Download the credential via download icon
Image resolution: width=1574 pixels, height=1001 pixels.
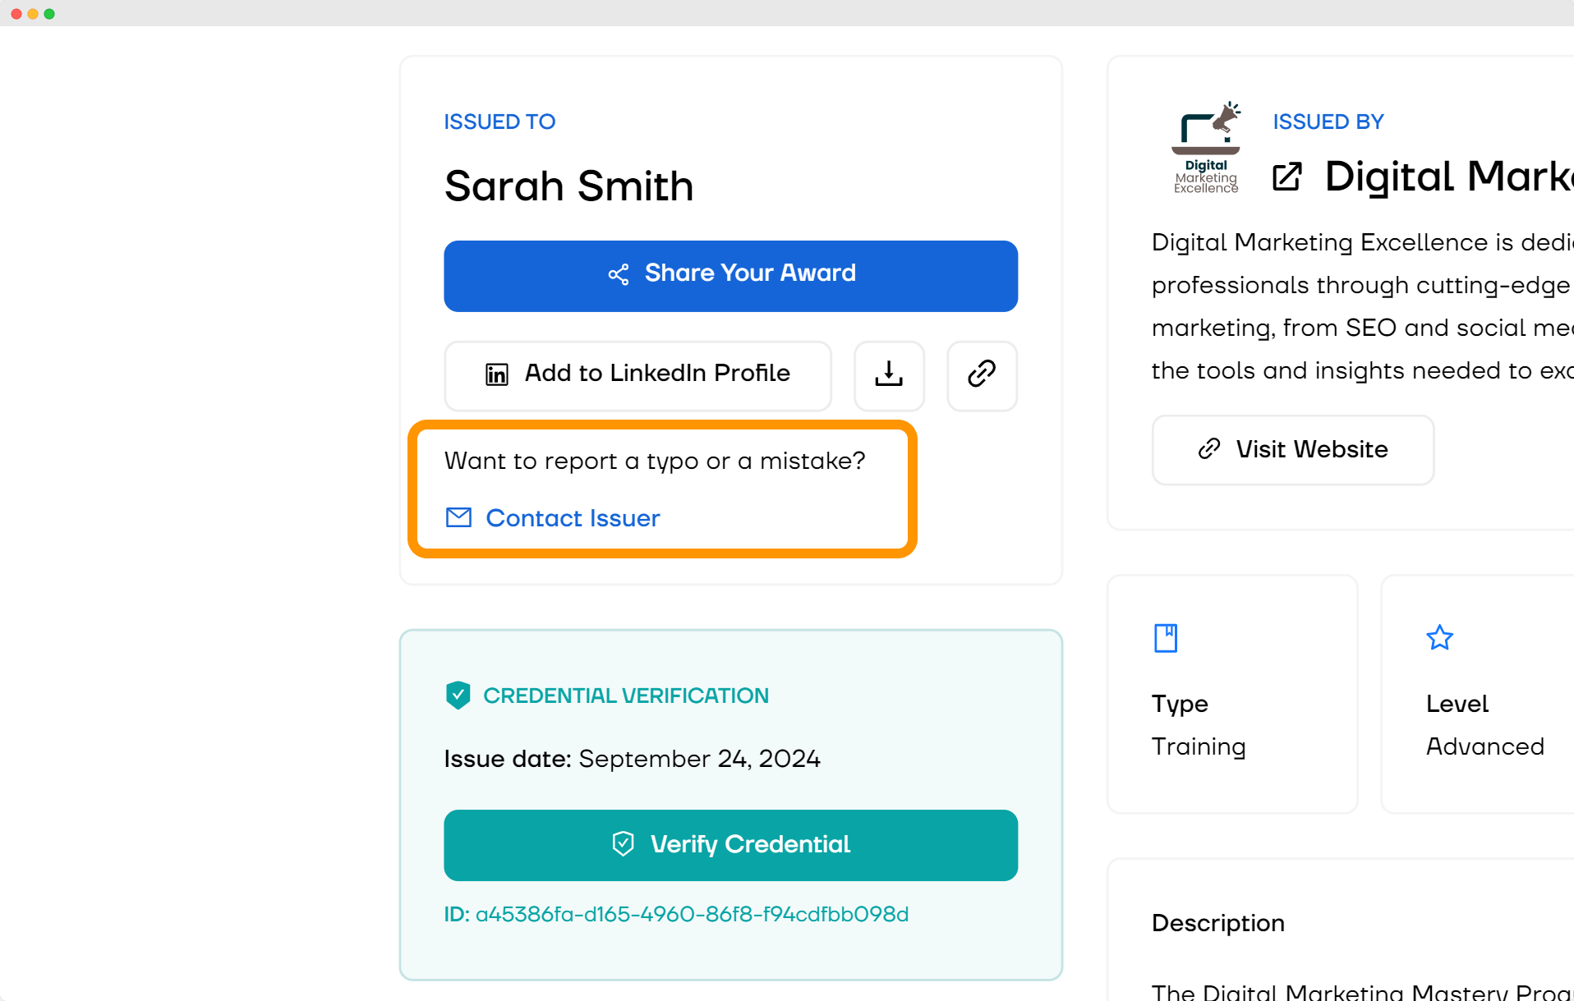[889, 375]
